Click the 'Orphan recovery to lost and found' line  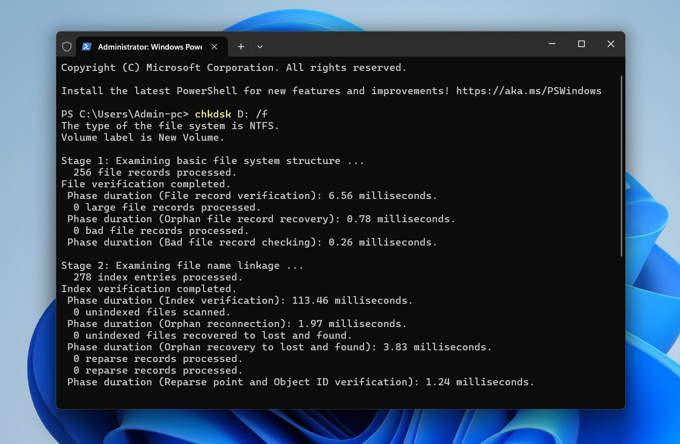click(279, 347)
